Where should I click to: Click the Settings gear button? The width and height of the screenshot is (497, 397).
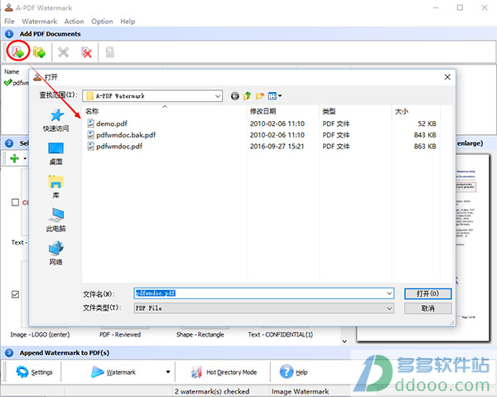click(34, 372)
